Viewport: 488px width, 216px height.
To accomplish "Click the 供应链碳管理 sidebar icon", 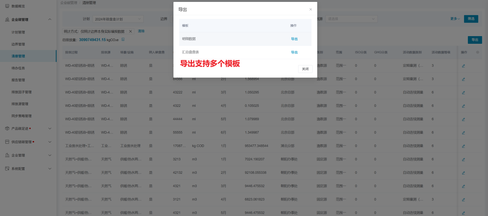I will click(x=7, y=142).
